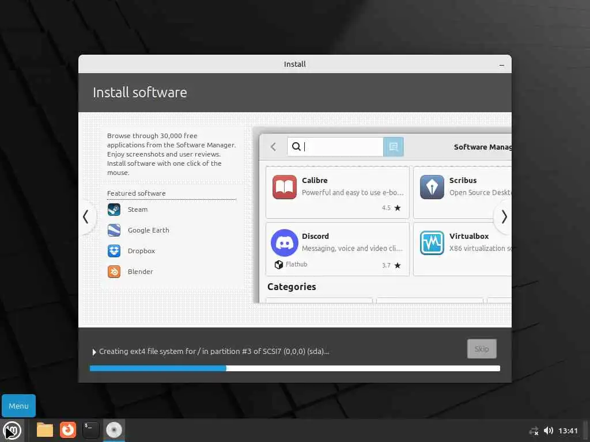Click the Steam icon in Featured software
The width and height of the screenshot is (590, 442).
click(114, 209)
